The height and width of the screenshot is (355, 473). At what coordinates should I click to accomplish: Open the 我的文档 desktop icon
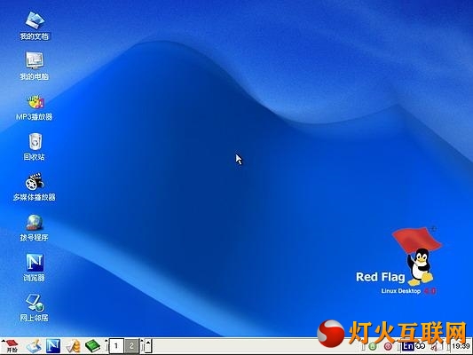coord(35,26)
